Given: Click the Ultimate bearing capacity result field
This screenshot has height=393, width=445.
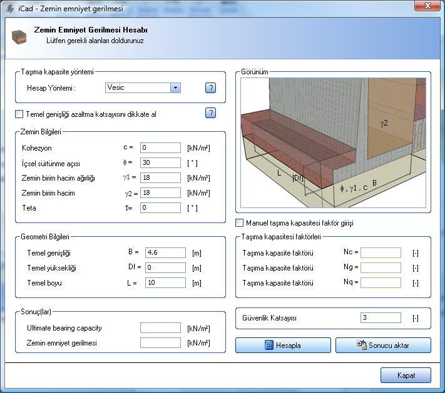Looking at the screenshot, I should tap(160, 327).
